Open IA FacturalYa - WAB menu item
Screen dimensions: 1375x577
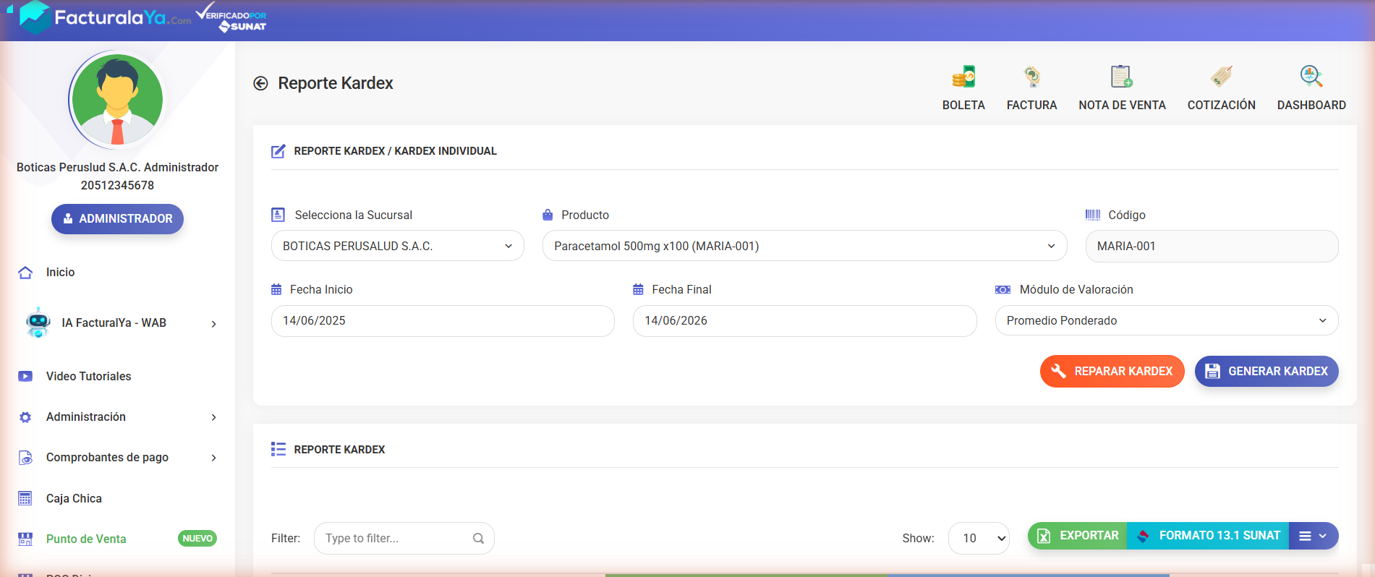click(114, 323)
